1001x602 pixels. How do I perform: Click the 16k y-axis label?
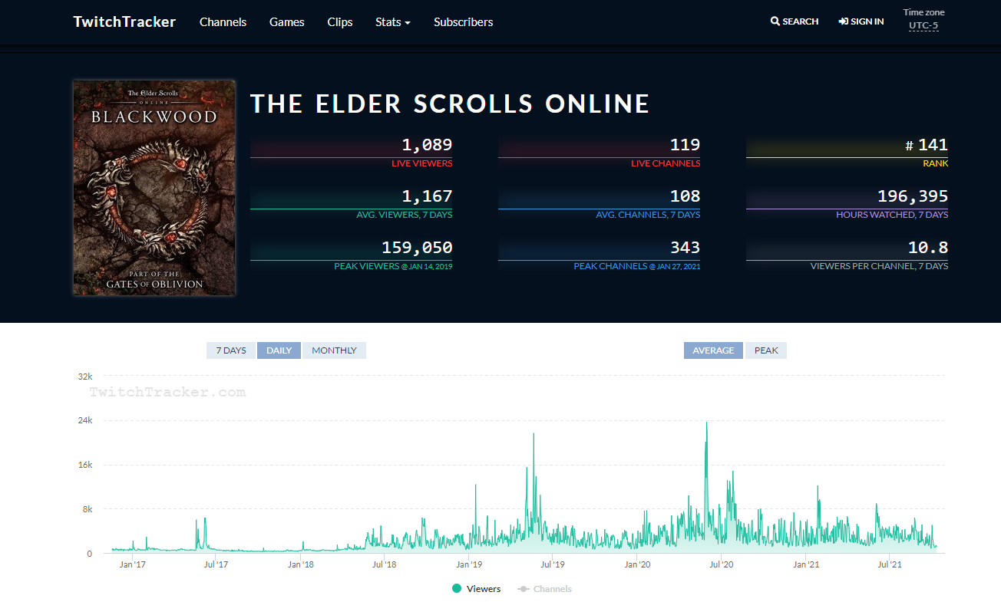(x=84, y=465)
